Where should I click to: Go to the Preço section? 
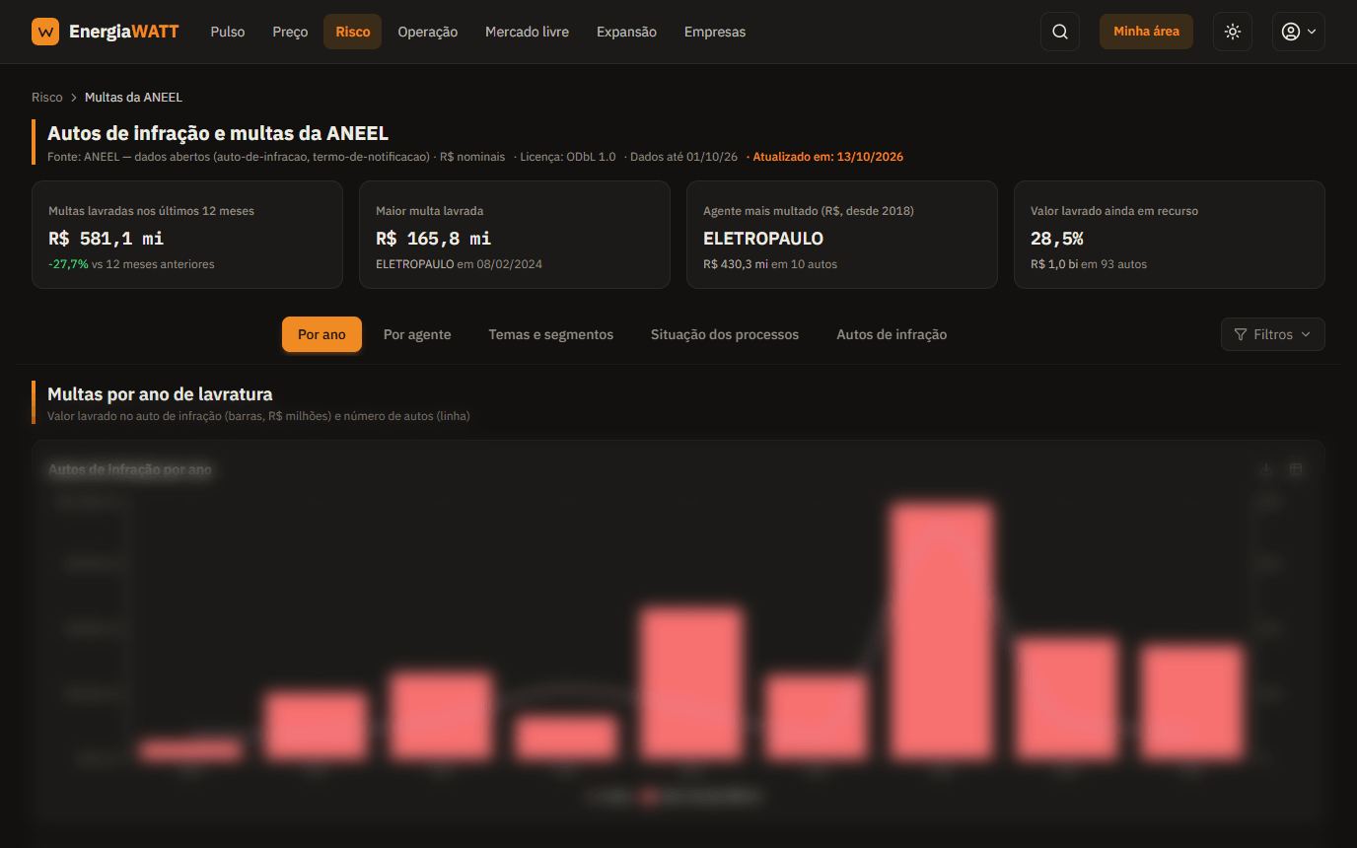290,32
